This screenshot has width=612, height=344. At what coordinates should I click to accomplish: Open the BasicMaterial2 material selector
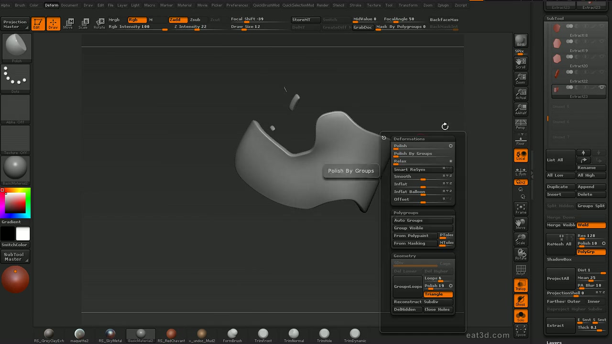(16, 171)
